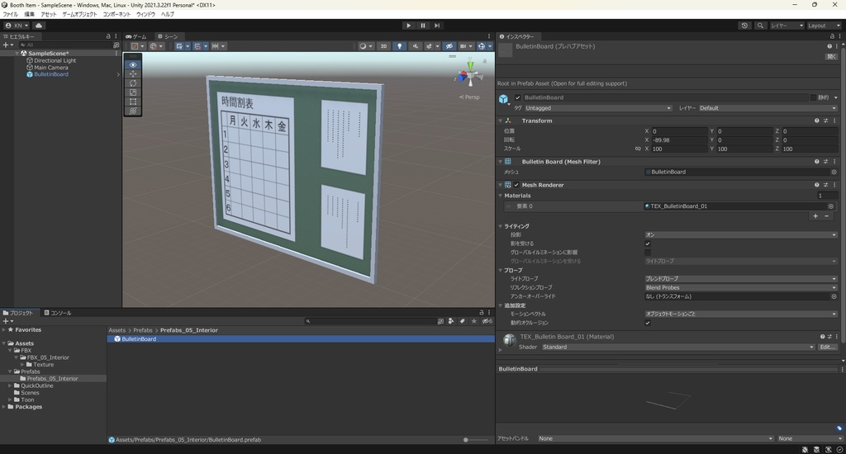The width and height of the screenshot is (846, 454).
Task: Toggle the static (静的) checkbox
Action: pos(813,97)
